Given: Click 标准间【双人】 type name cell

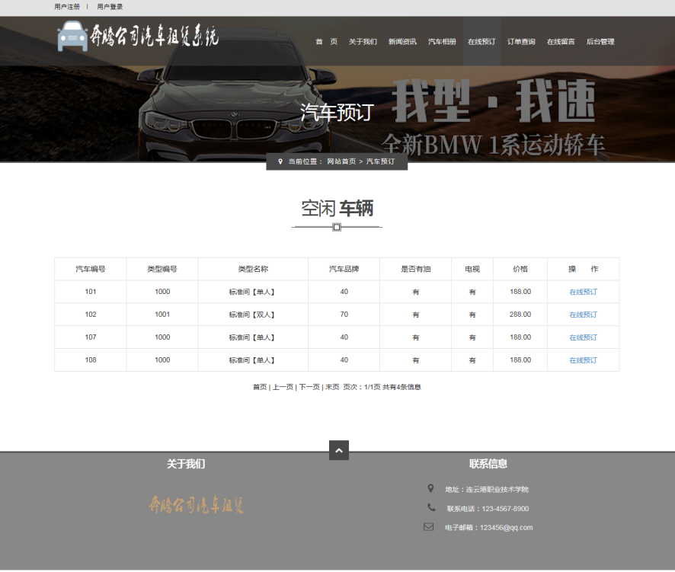Looking at the screenshot, I should (x=253, y=315).
